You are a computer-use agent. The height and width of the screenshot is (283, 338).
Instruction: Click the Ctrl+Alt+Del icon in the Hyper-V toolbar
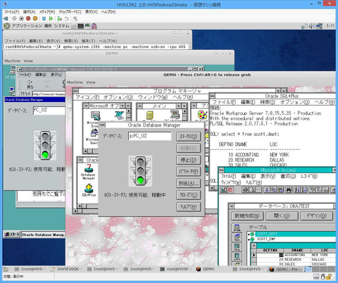6,18
